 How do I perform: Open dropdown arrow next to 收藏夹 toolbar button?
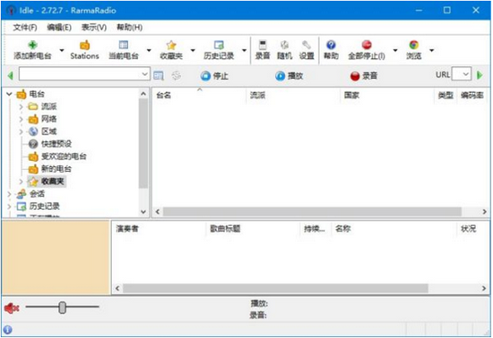193,50
